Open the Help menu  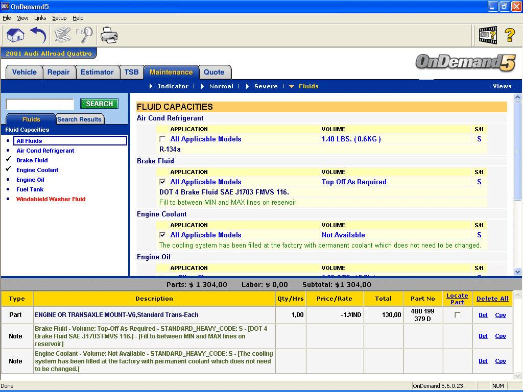click(78, 18)
